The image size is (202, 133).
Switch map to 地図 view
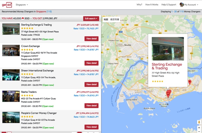click(x=106, y=19)
